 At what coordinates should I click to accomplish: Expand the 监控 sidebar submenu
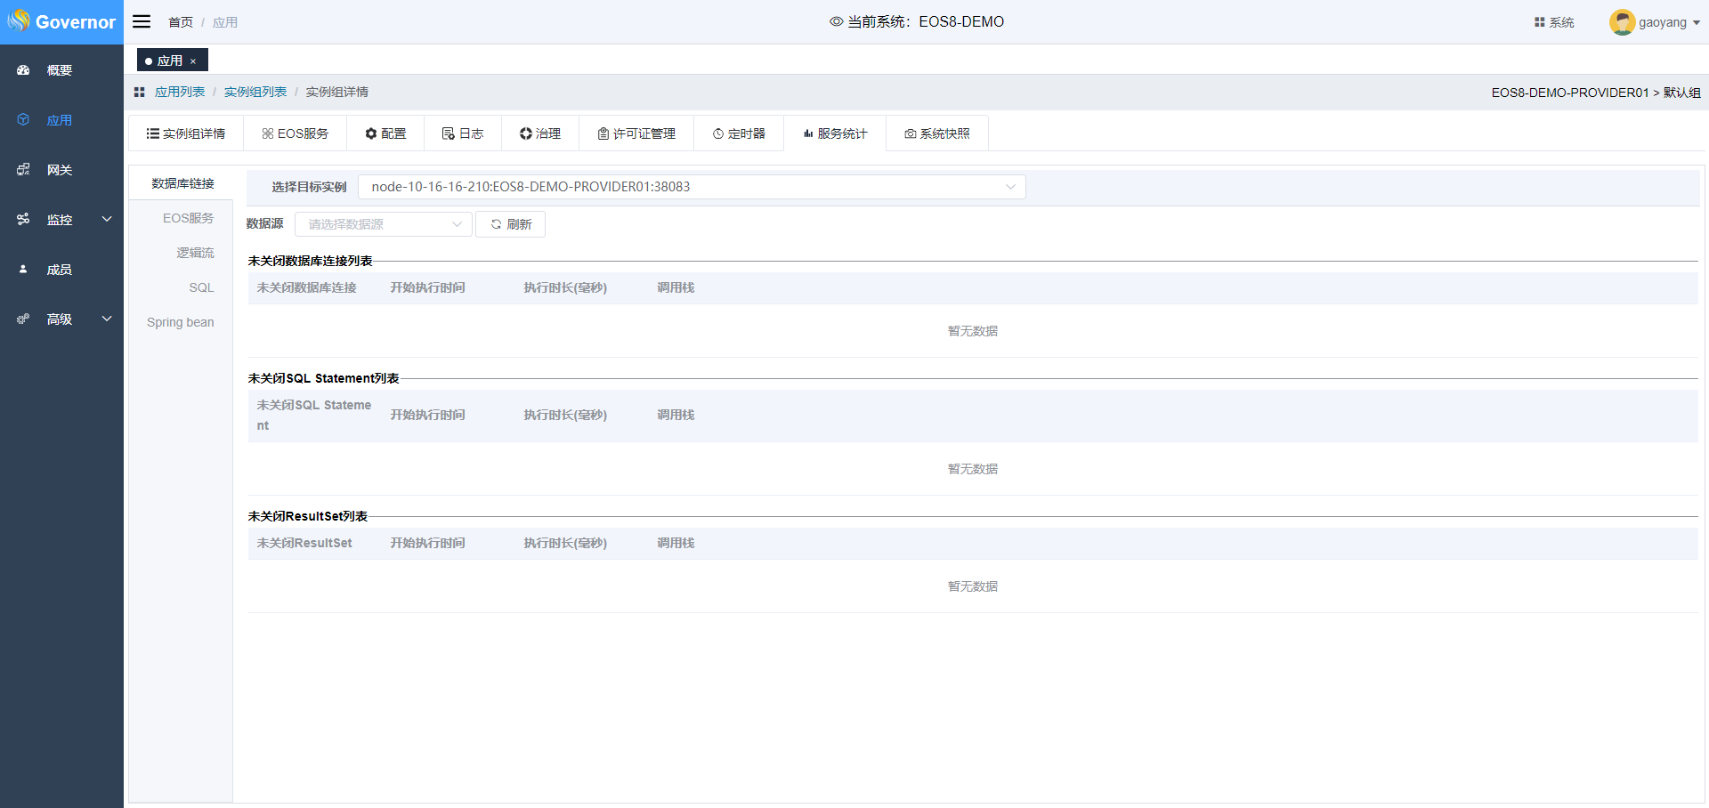(106, 219)
